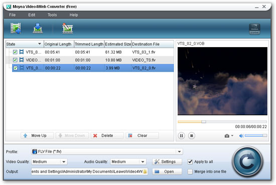Click the Destination File column header
The width and height of the screenshot is (276, 185).
(153, 44)
